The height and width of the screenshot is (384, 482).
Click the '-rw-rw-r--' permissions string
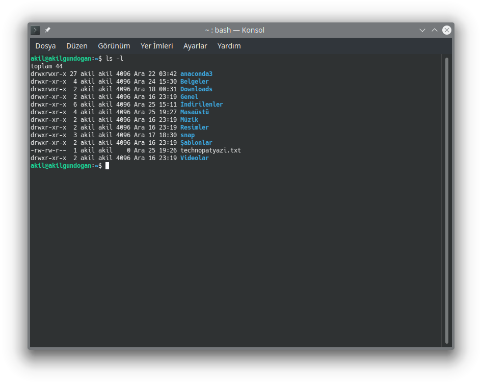48,150
